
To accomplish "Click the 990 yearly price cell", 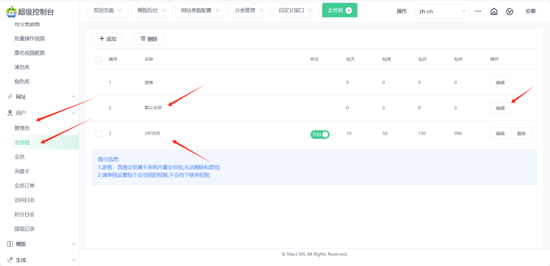I will [x=458, y=134].
